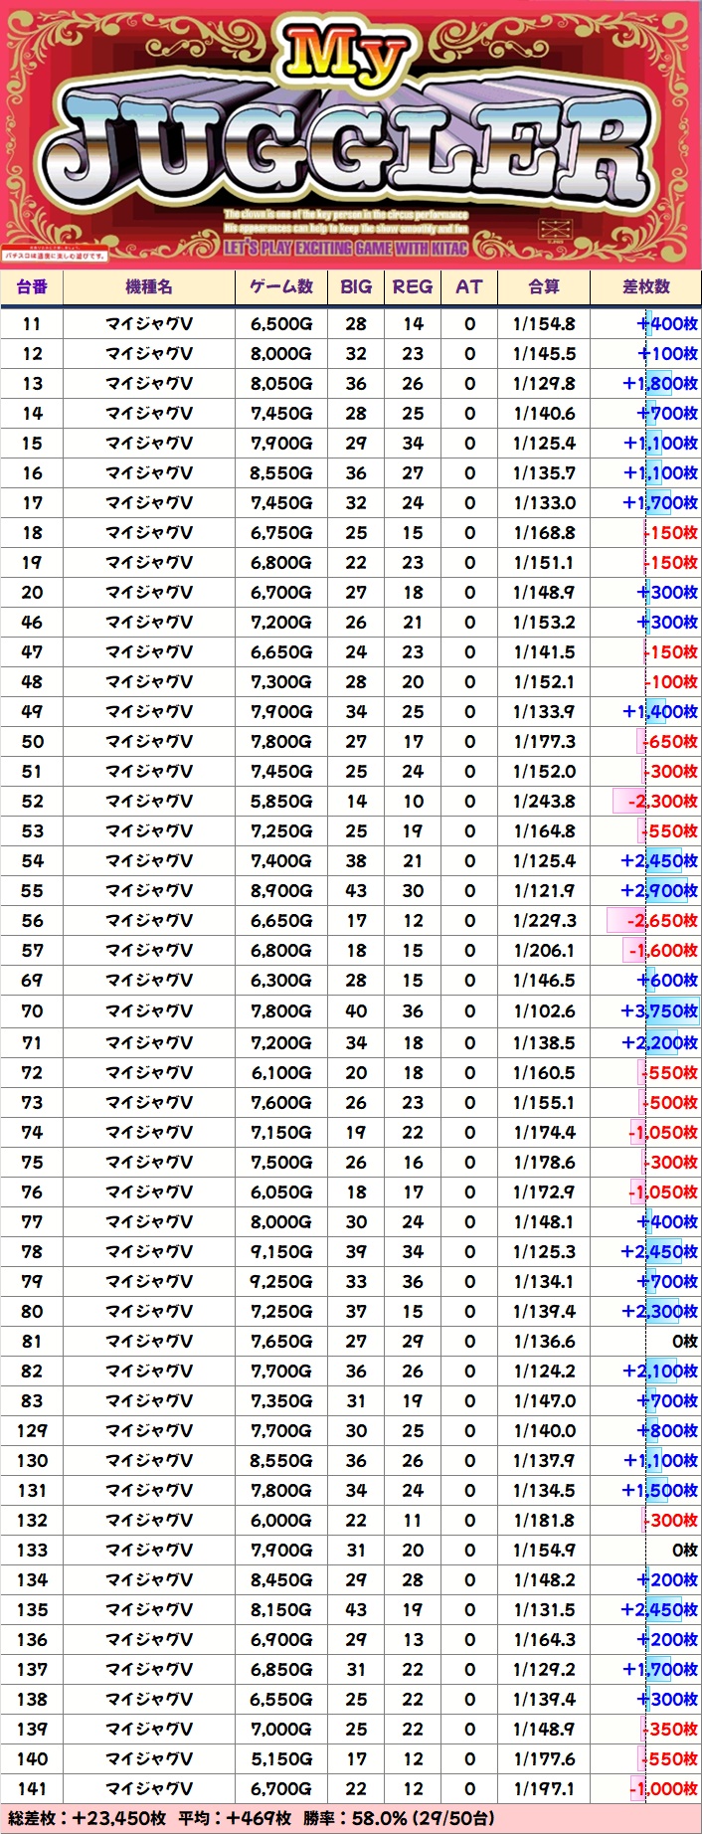
Task: Click the 平均:+469枚 average in footer
Action: [235, 1818]
